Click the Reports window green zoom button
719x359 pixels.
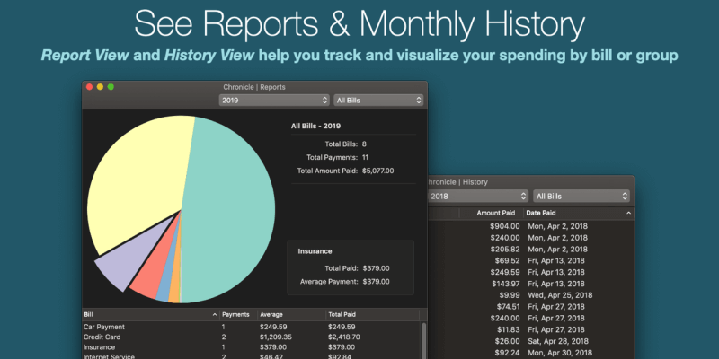point(111,87)
